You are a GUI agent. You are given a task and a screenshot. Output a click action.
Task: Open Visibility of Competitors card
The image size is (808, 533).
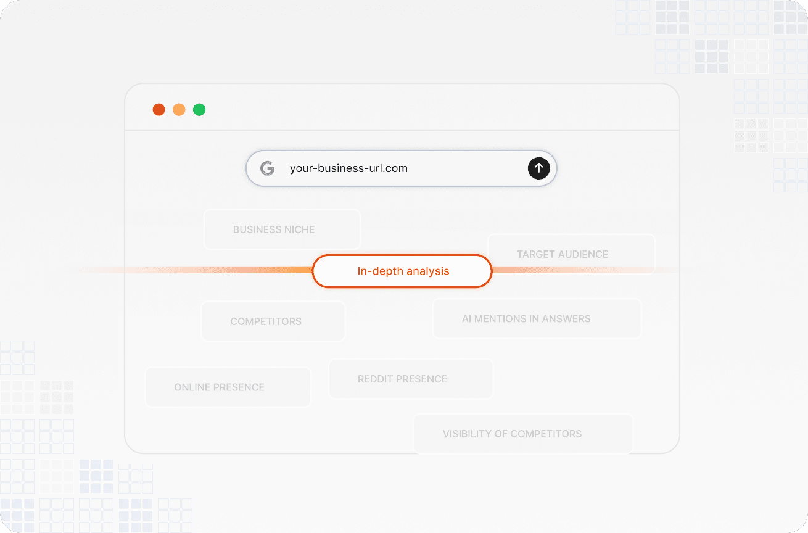pos(522,434)
